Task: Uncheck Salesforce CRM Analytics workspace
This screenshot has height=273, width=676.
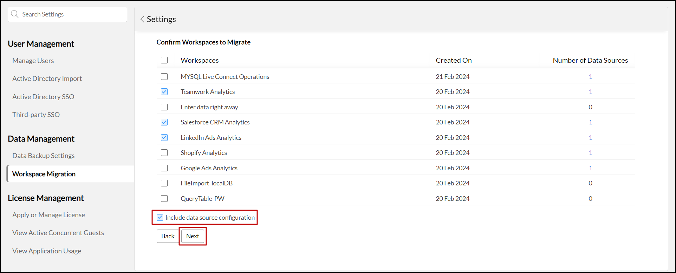Action: [x=164, y=122]
